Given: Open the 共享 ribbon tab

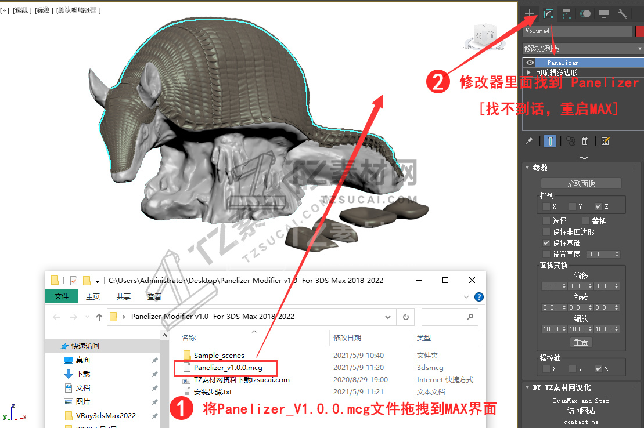Looking at the screenshot, I should (123, 297).
